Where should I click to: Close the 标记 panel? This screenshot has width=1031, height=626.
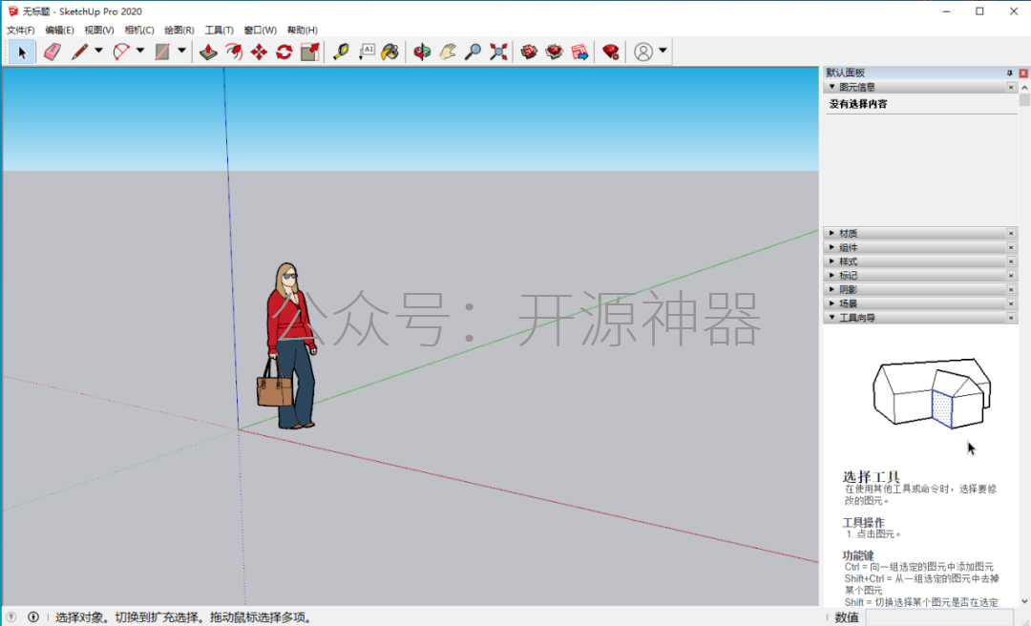click(1011, 276)
